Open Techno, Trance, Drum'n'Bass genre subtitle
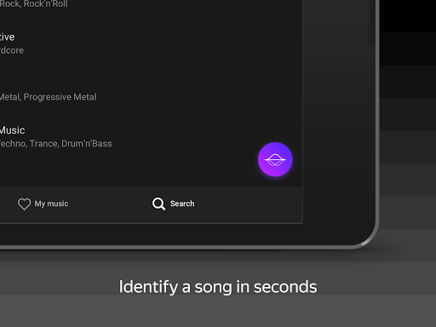Screen dimensions: 436x327 coord(56,144)
